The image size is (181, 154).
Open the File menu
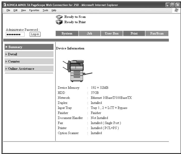click(x=8, y=10)
